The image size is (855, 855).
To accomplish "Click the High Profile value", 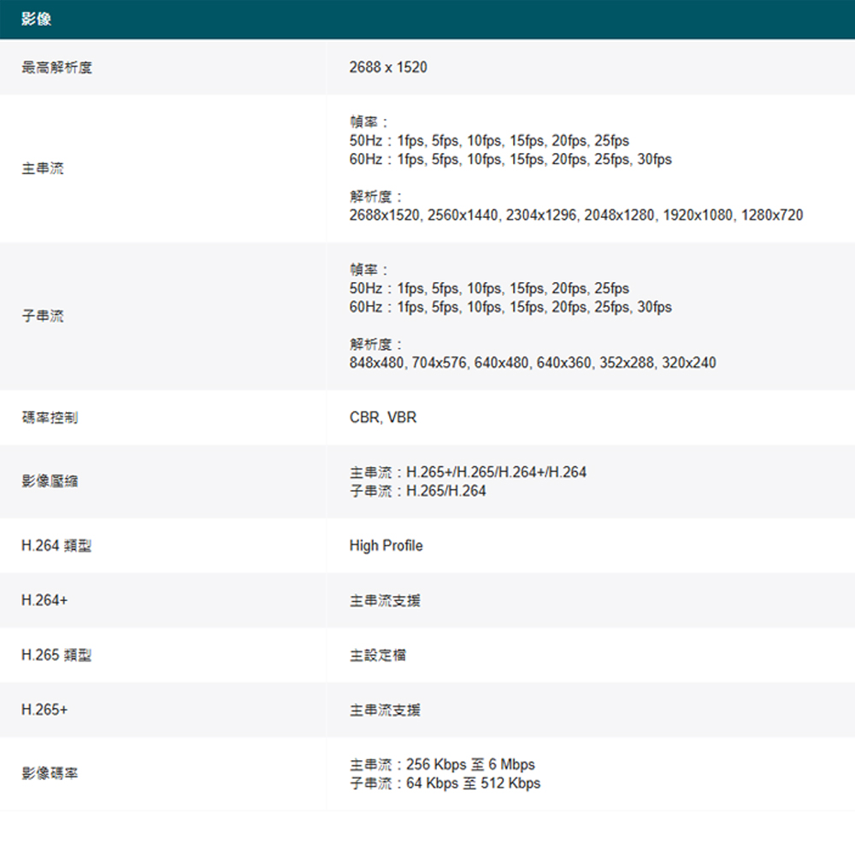I will pyautogui.click(x=386, y=545).
